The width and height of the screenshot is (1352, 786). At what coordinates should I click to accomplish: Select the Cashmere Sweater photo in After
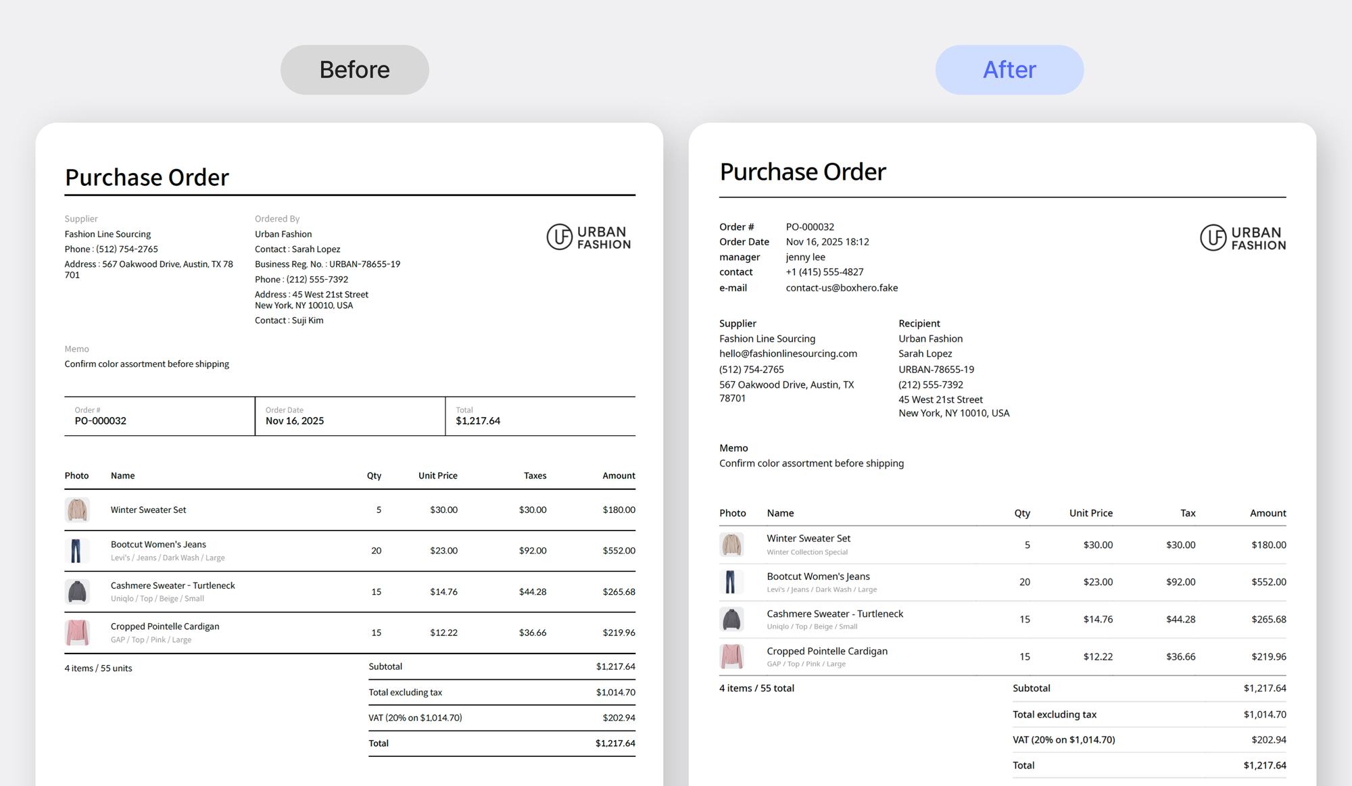733,619
